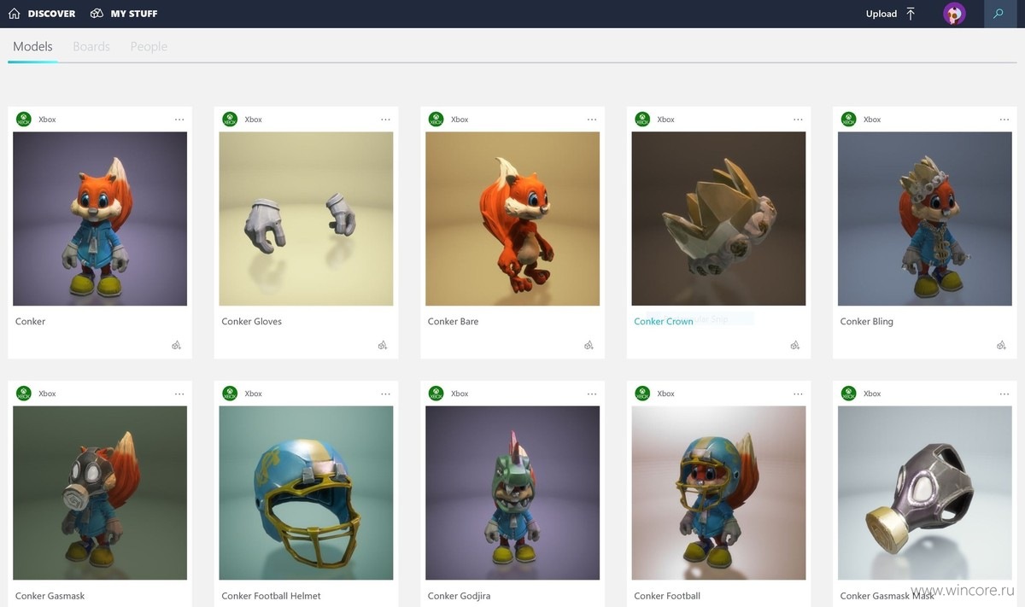The height and width of the screenshot is (607, 1025).
Task: Switch to the People tab
Action: click(149, 46)
